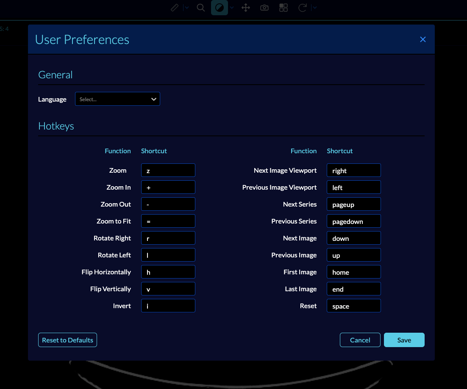Viewport: 467px width, 389px height.
Task: Open the Layout grid selector
Action: 283,7
